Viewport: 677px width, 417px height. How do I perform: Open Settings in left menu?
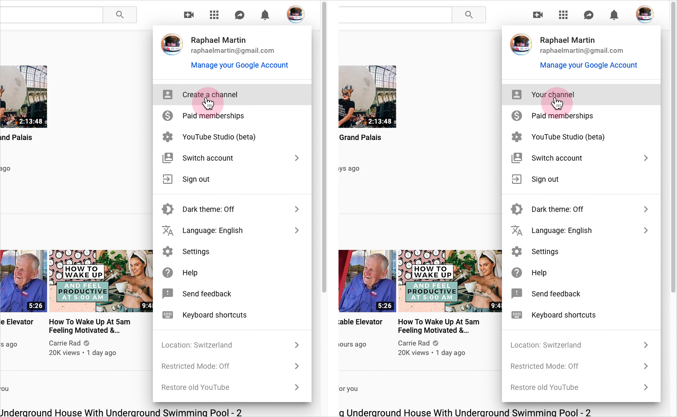click(232, 252)
